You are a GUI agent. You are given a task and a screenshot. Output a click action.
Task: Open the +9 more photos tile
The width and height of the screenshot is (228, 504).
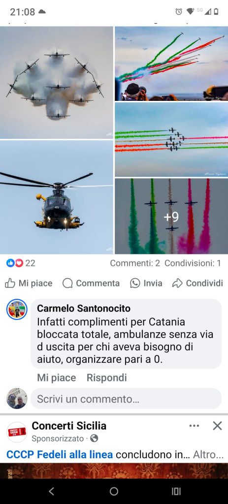[x=171, y=217]
